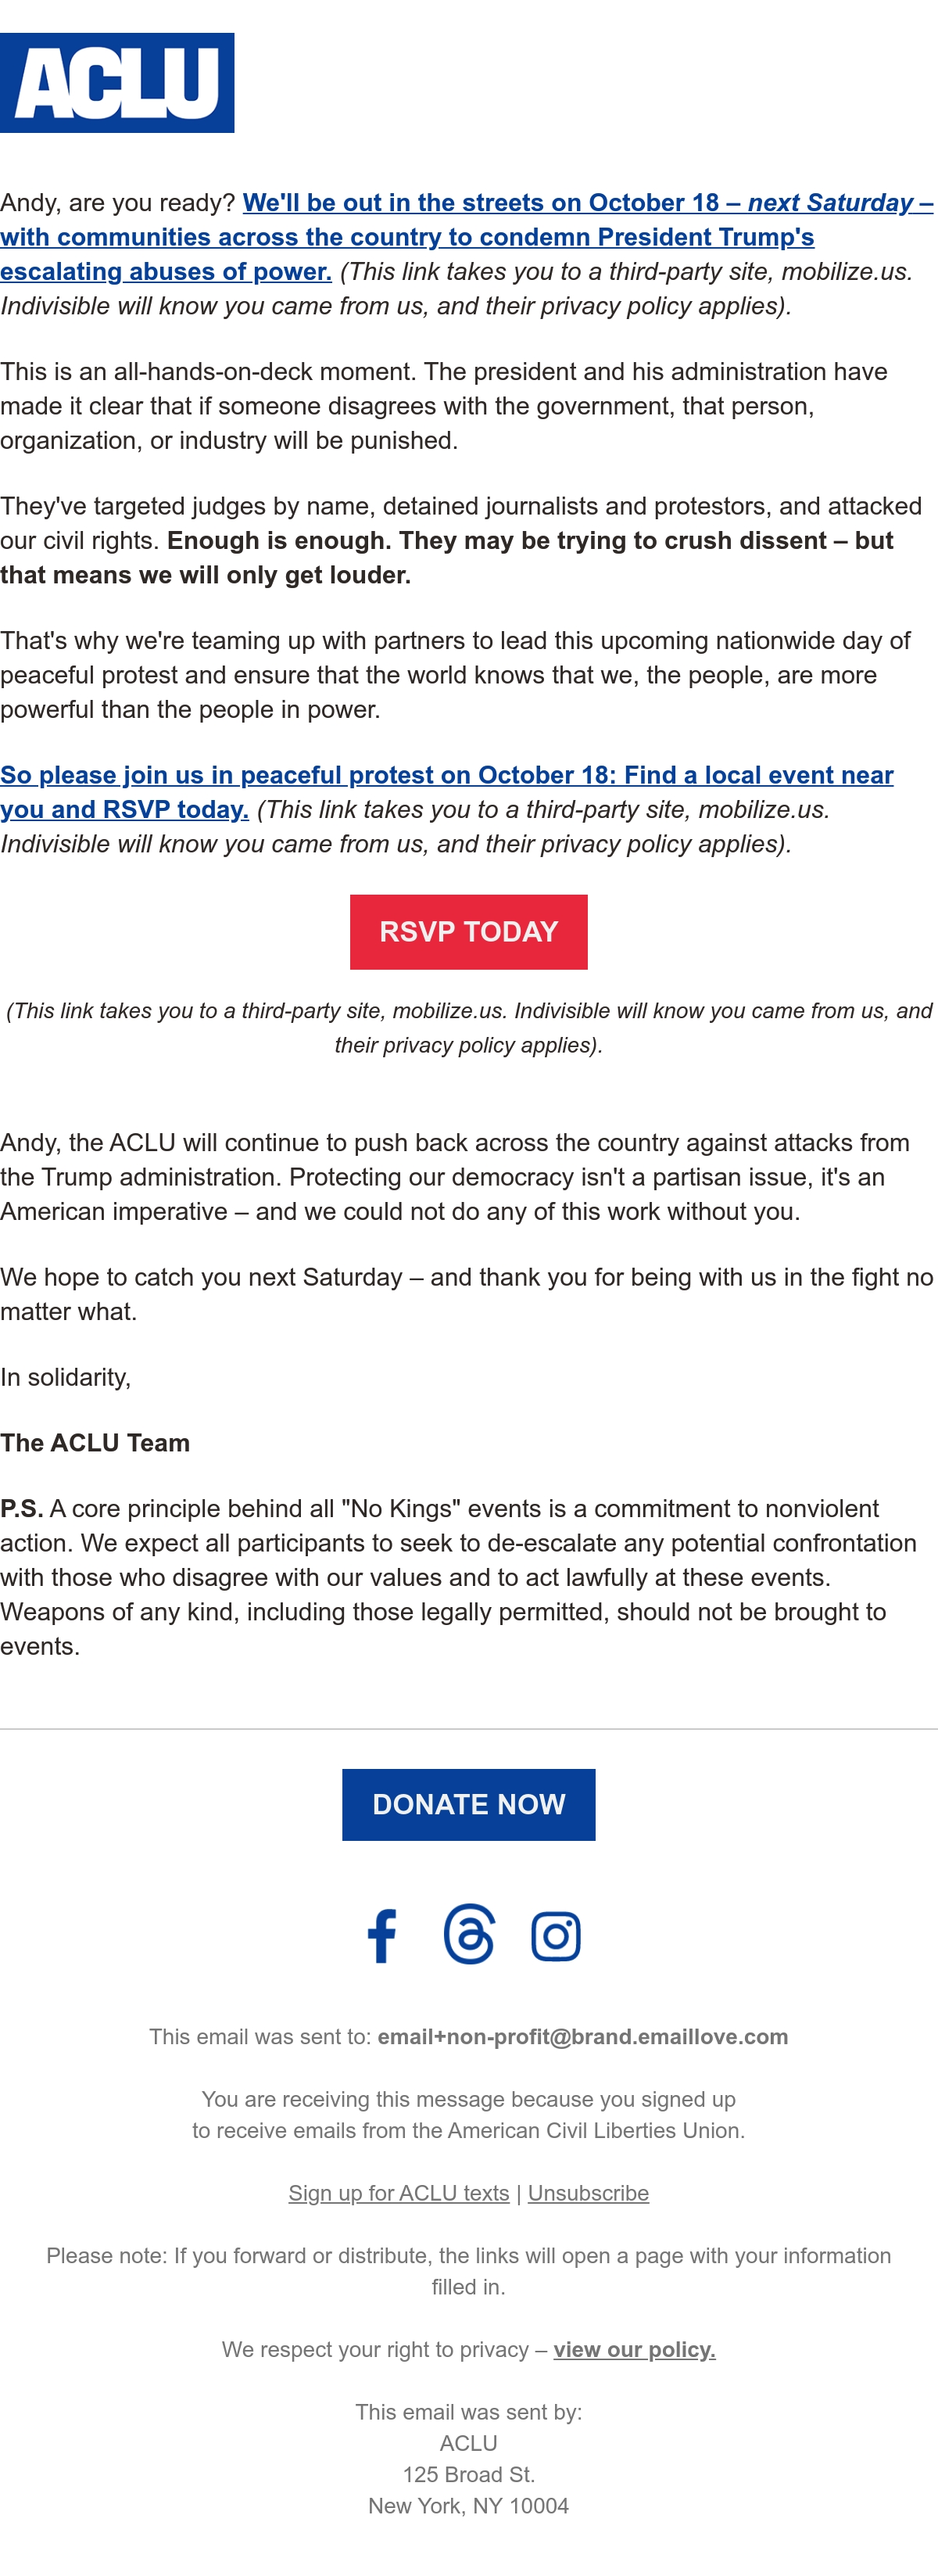938x2576 pixels.
Task: Click the bold 'P.S.' label
Action: coord(21,1509)
